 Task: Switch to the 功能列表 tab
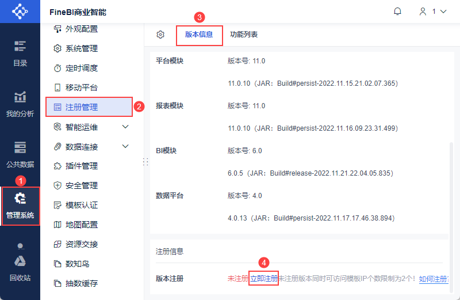(244, 35)
